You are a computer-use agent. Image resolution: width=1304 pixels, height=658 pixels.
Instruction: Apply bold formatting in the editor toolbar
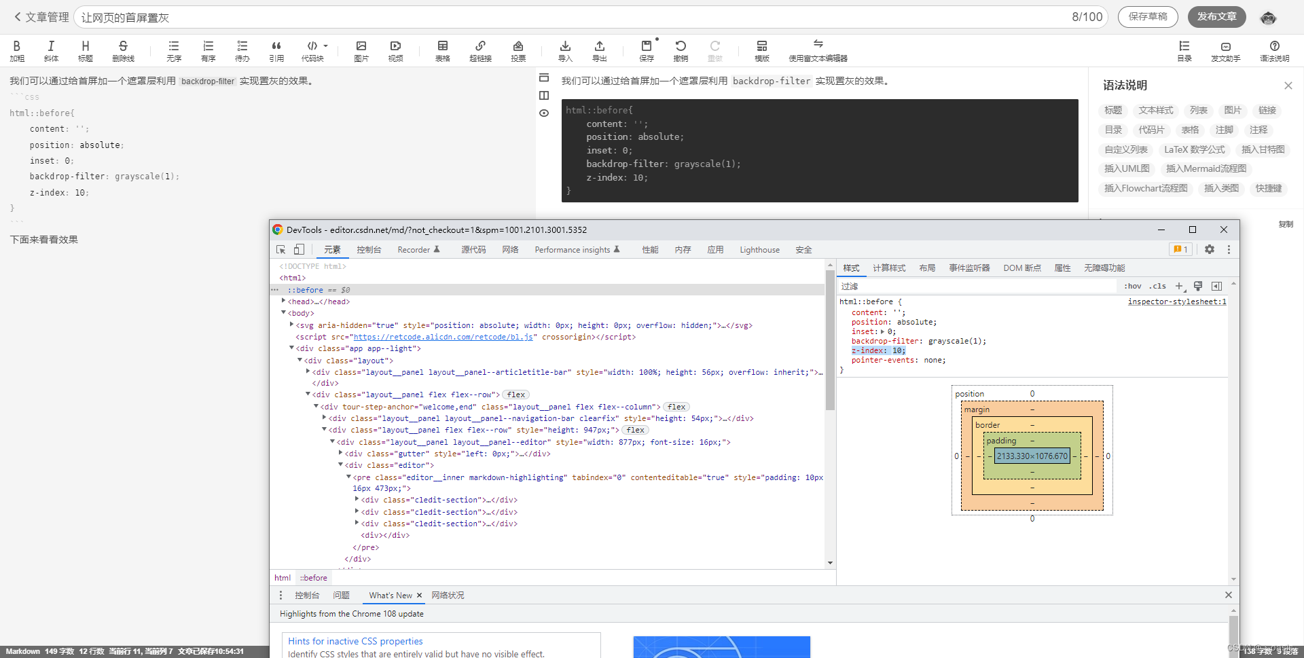pos(17,50)
